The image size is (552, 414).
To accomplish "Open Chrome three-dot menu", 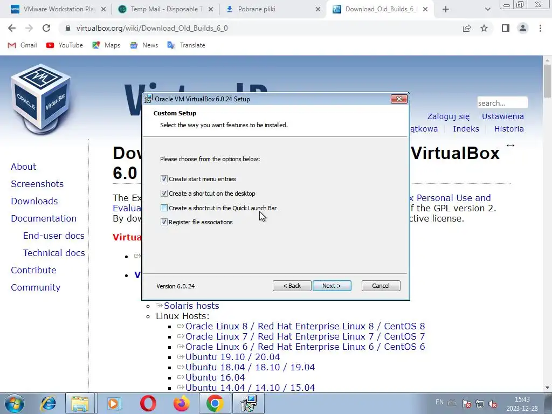I will [540, 28].
